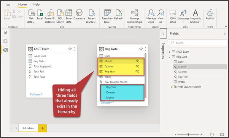Viewport: 229px width, 138px height.
Task: Collapse the Reg Date table card
Action: 107,103
